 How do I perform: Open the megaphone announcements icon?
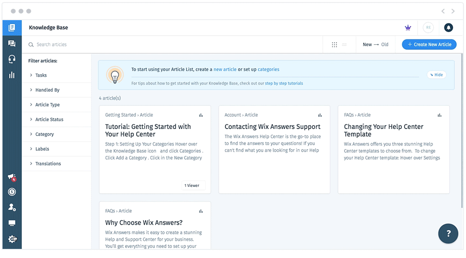point(12,177)
